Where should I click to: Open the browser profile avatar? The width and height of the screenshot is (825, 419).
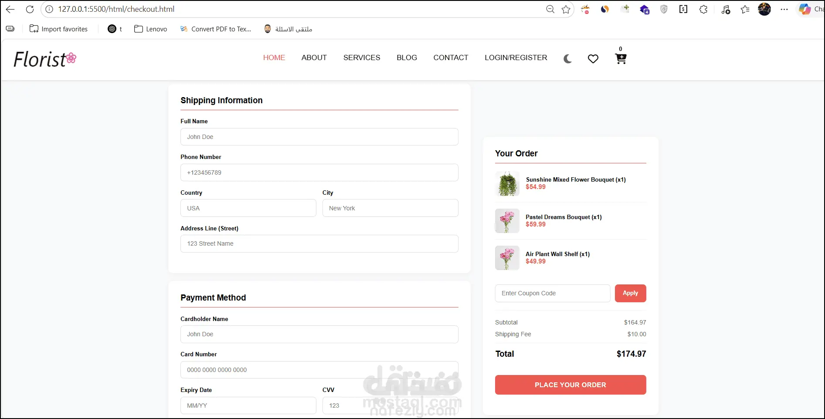pos(764,9)
